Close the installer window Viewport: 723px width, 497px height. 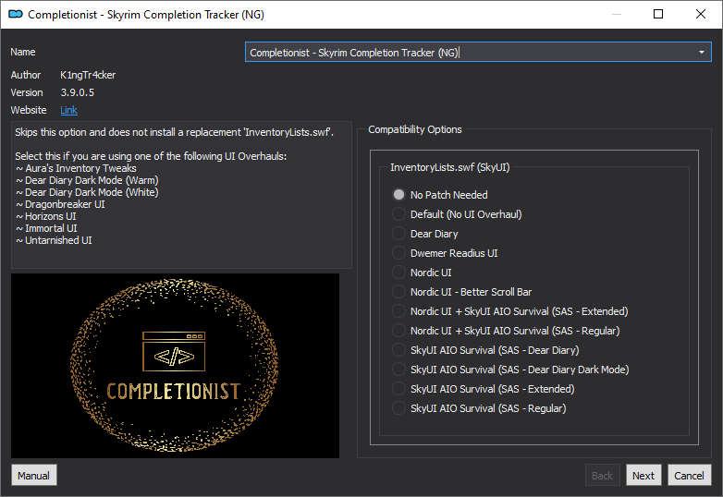tap(701, 14)
